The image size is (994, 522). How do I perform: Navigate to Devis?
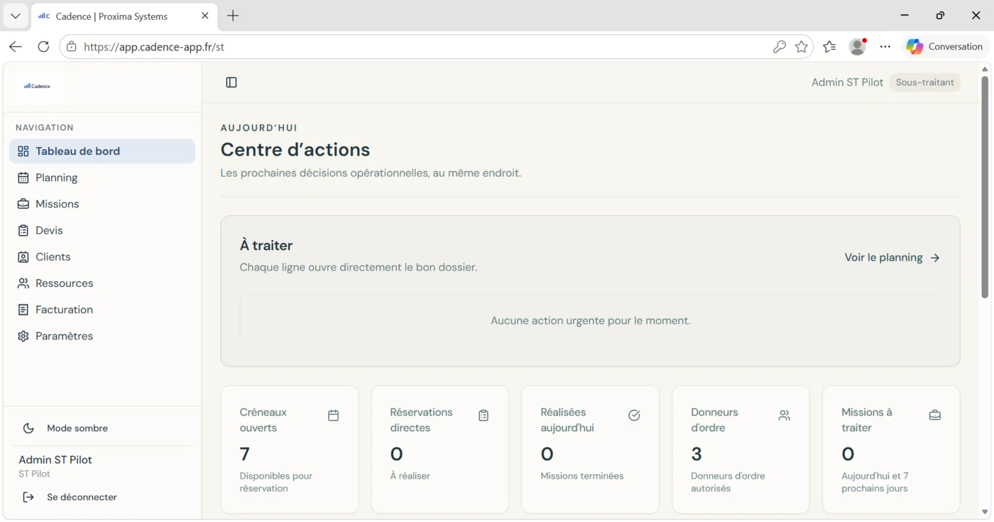pos(102,230)
